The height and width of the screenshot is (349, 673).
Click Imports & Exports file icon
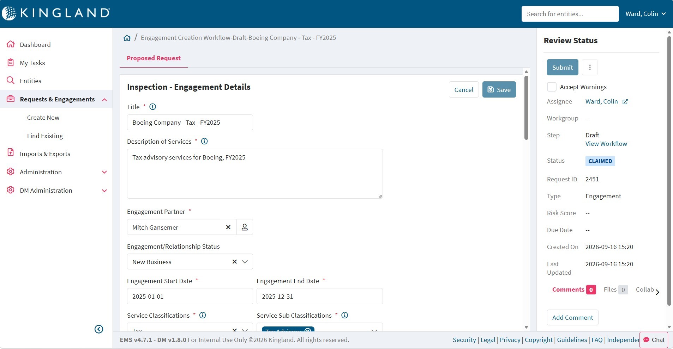click(x=11, y=152)
